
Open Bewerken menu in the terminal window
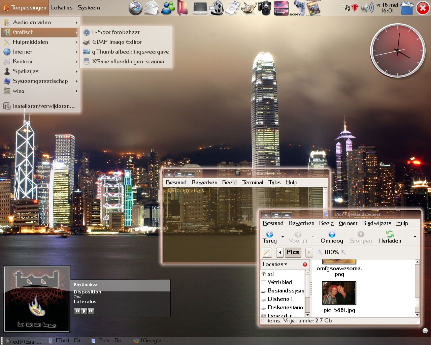(x=204, y=182)
